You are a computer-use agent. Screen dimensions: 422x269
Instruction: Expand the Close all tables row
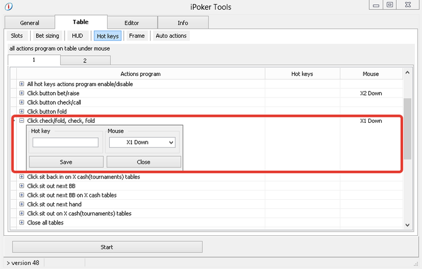pos(22,223)
